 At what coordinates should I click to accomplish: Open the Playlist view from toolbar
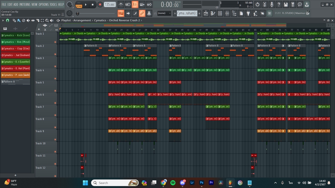[x=206, y=13]
